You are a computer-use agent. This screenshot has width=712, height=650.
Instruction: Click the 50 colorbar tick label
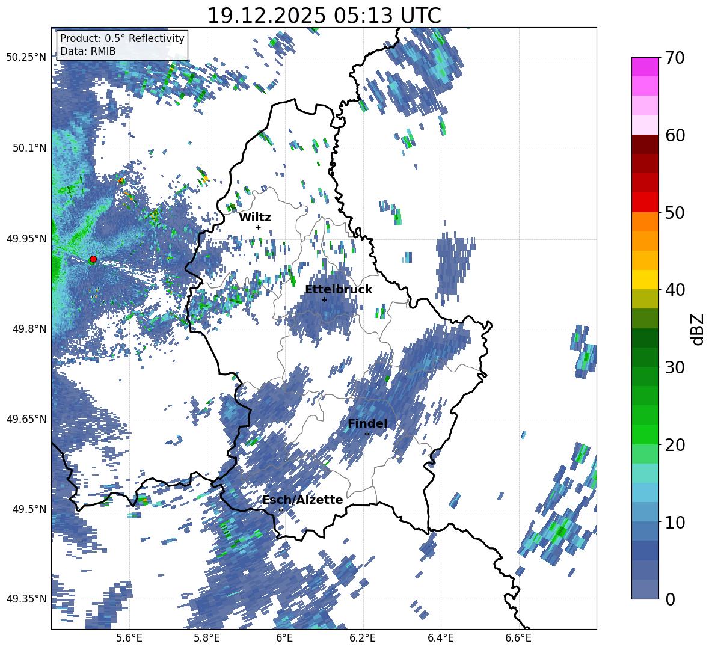point(675,212)
